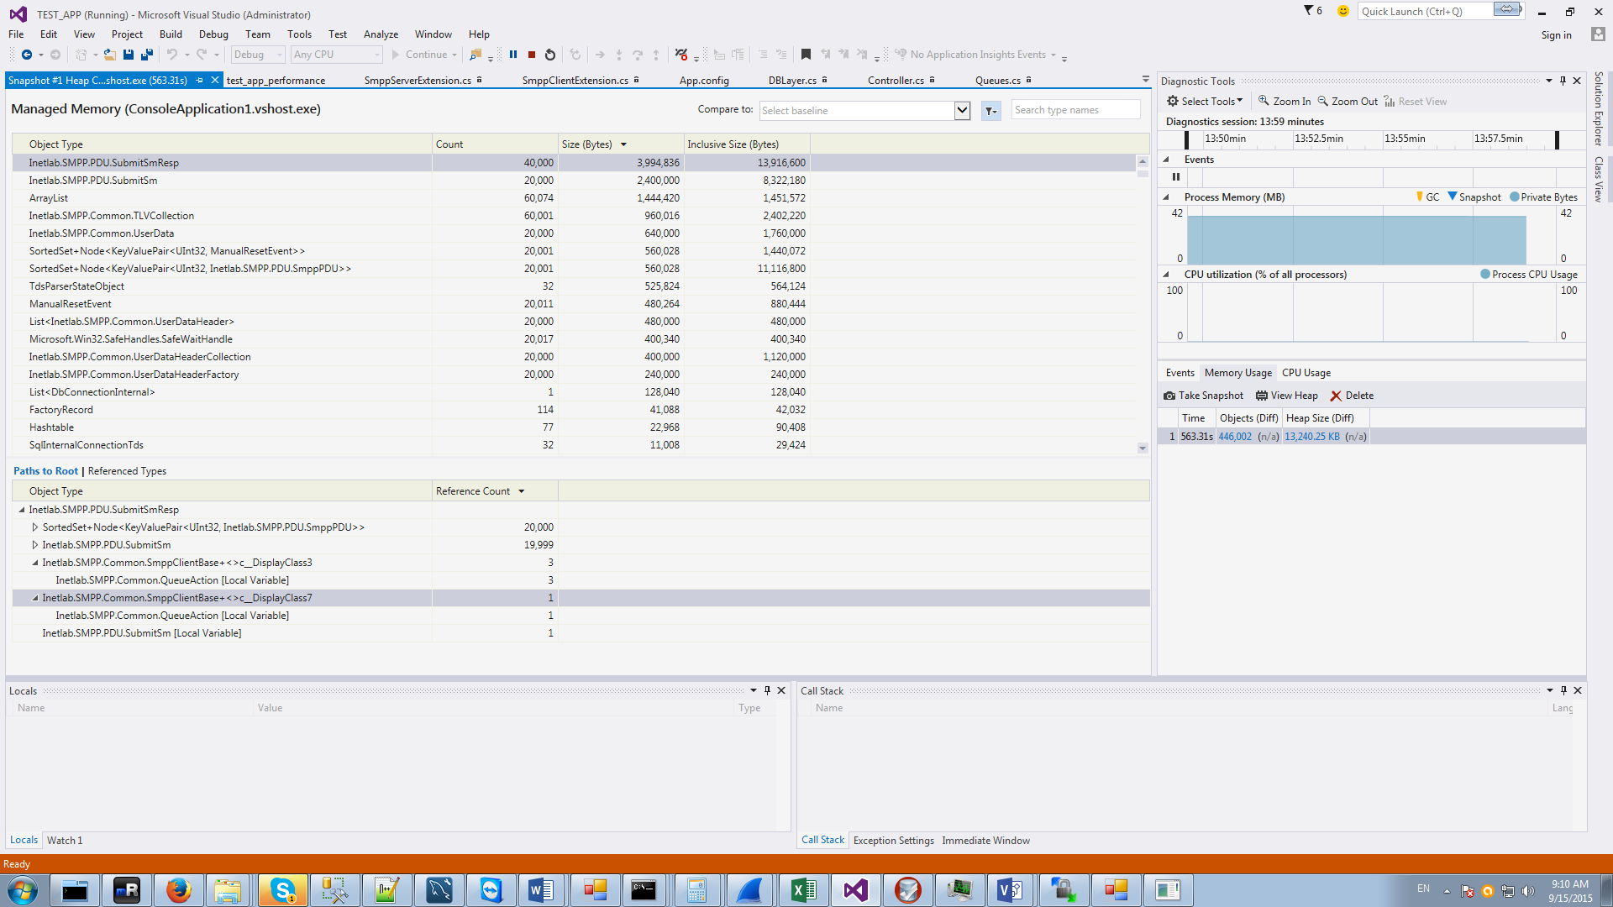Click the Restart debugging icon
The width and height of the screenshot is (1613, 907).
pos(550,55)
